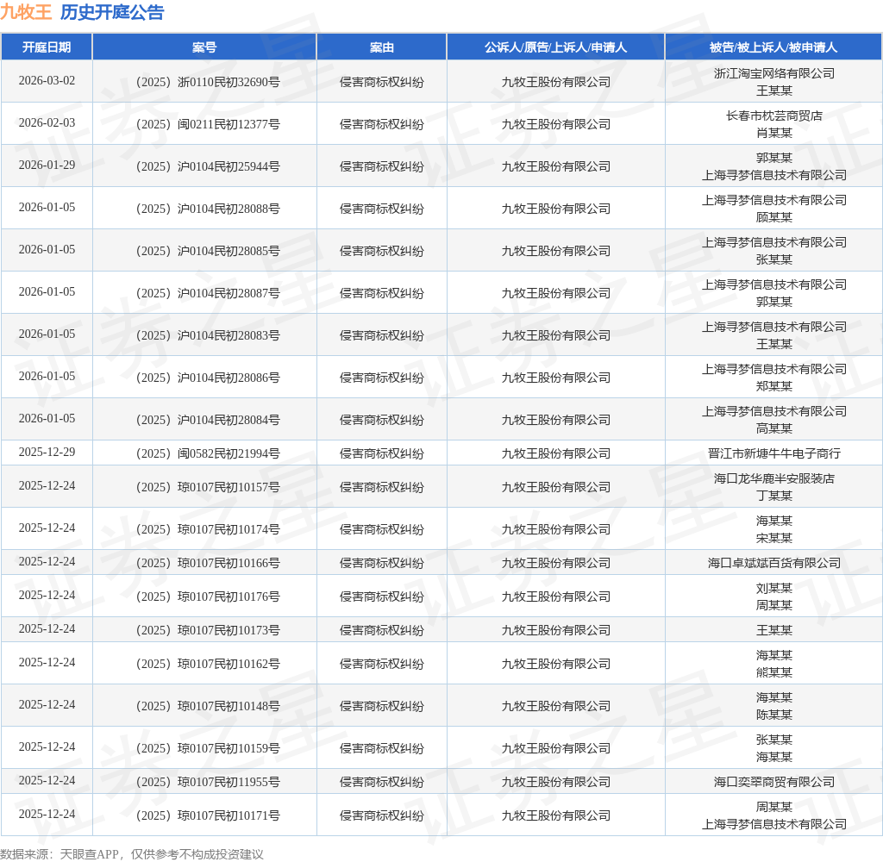
Task: Open case 闽0211民初12377号
Action: (204, 124)
